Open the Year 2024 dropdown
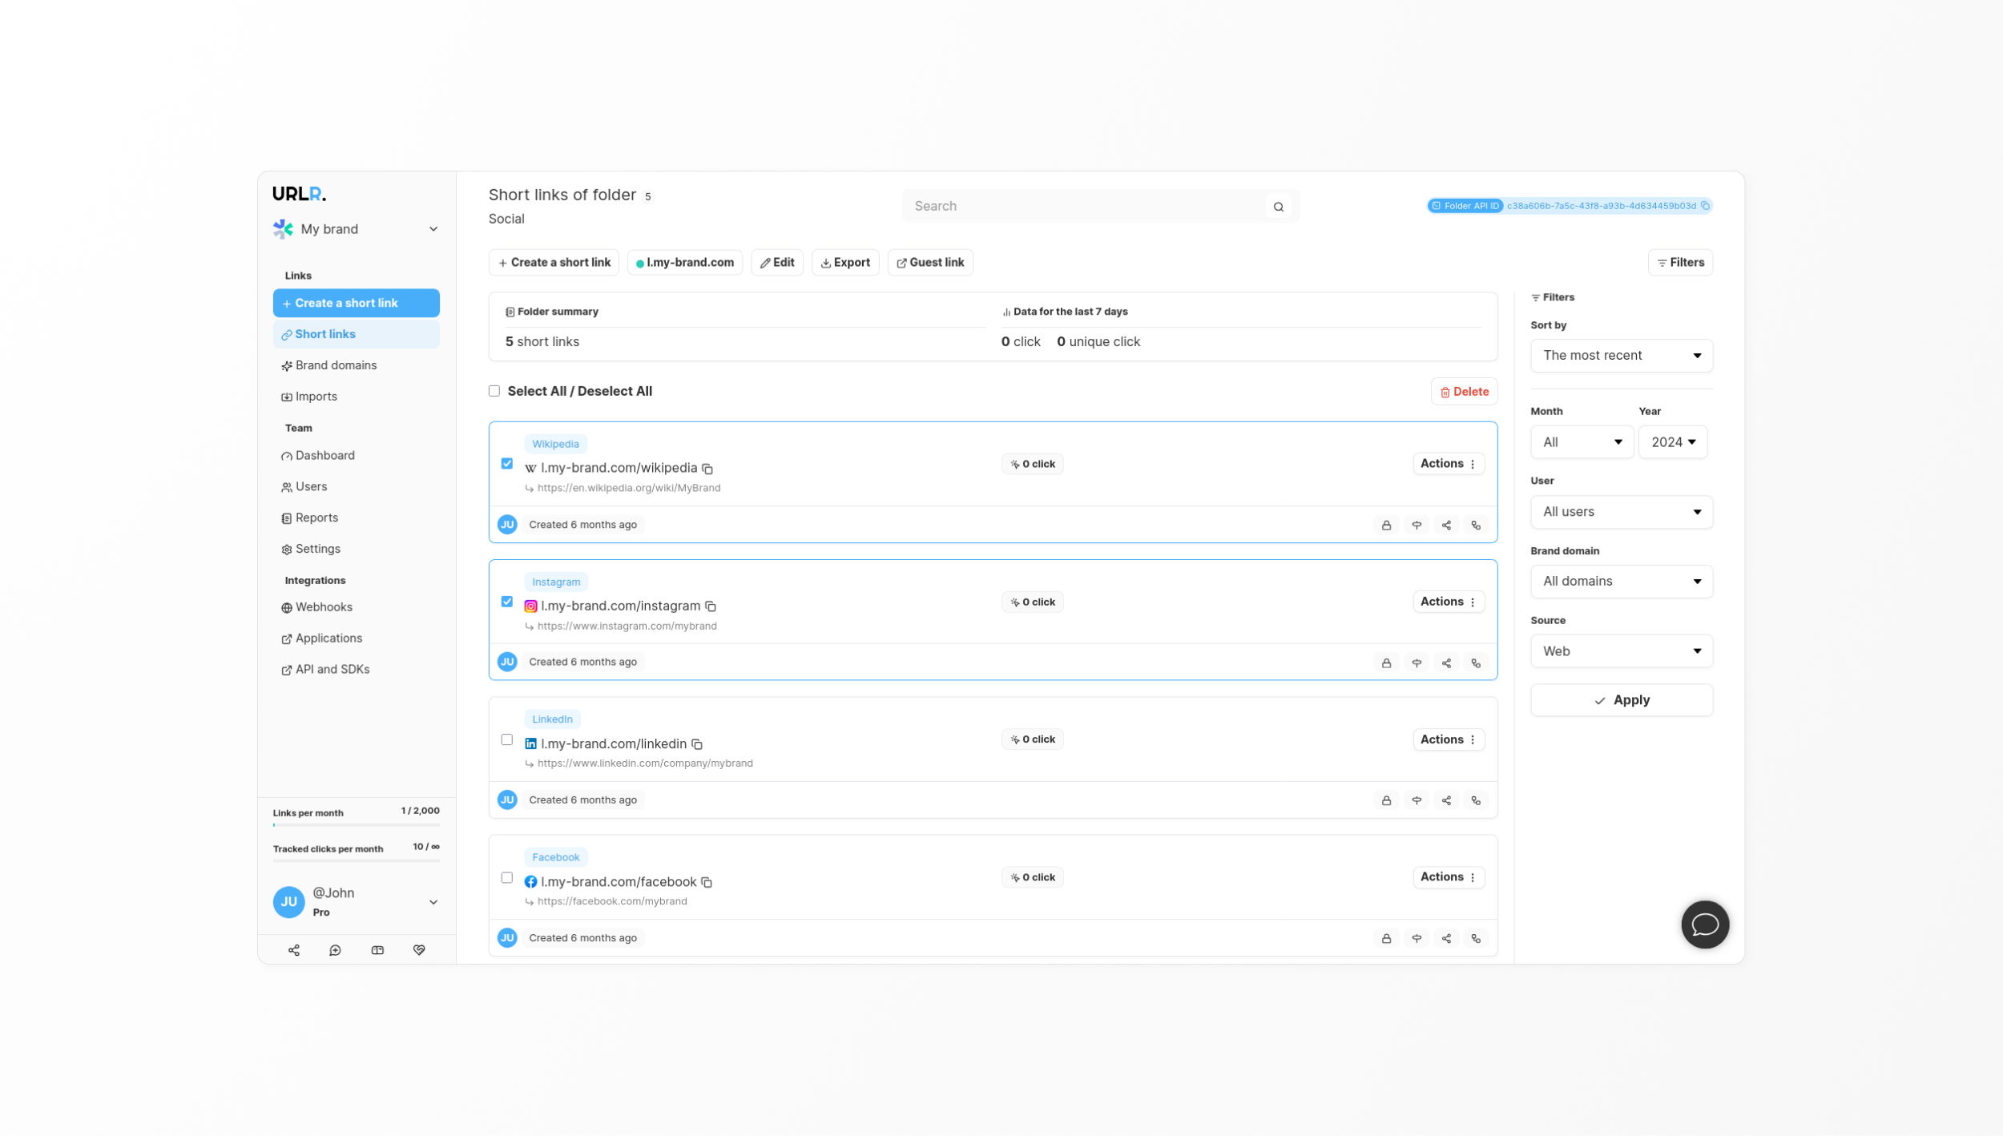This screenshot has width=2003, height=1136. (1673, 442)
